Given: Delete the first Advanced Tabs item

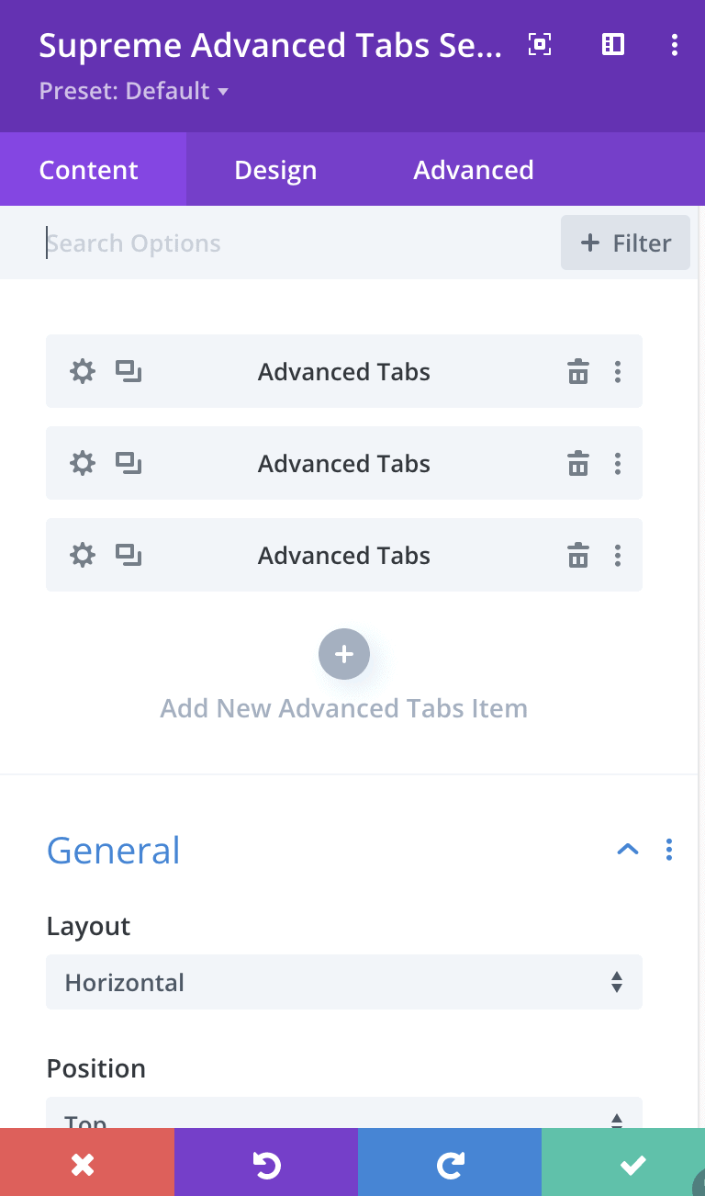Looking at the screenshot, I should click(x=578, y=372).
